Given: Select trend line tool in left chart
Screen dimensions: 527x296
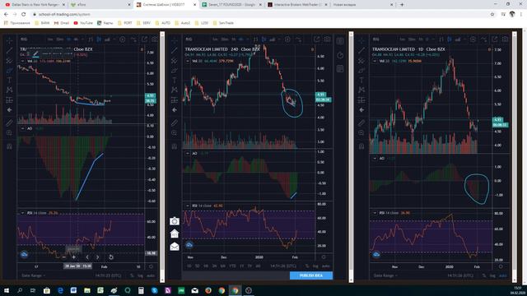Looking at the screenshot, I should [x=9, y=51].
